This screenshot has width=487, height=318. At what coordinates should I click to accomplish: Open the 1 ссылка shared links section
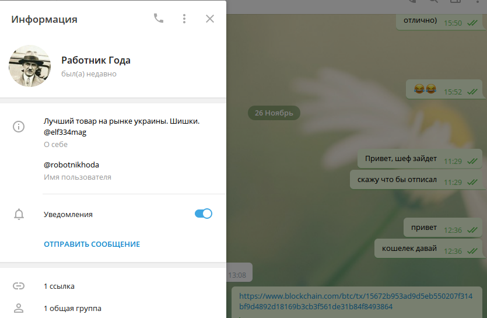pyautogui.click(x=59, y=286)
